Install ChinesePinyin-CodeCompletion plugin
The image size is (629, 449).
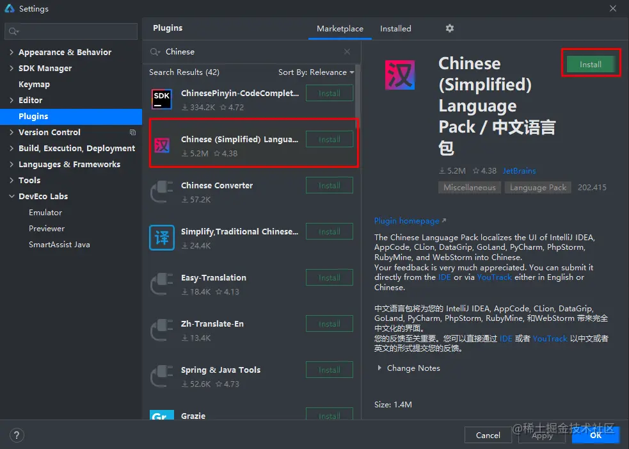330,93
